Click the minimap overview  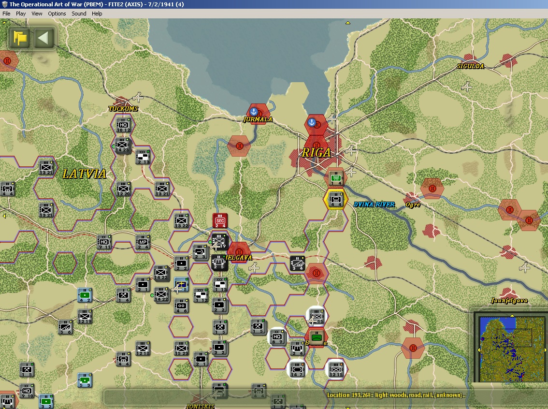(512, 350)
